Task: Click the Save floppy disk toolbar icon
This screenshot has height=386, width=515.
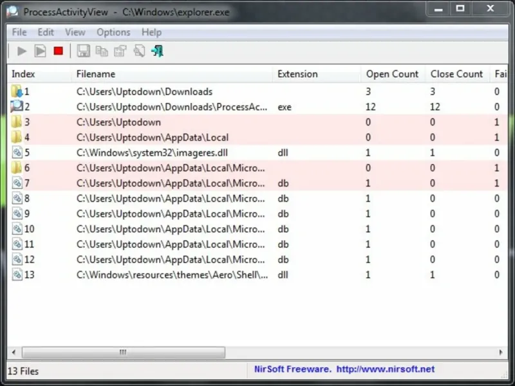Action: tap(83, 51)
